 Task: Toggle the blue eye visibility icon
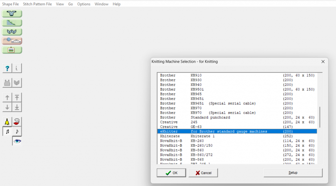[x=17, y=141]
